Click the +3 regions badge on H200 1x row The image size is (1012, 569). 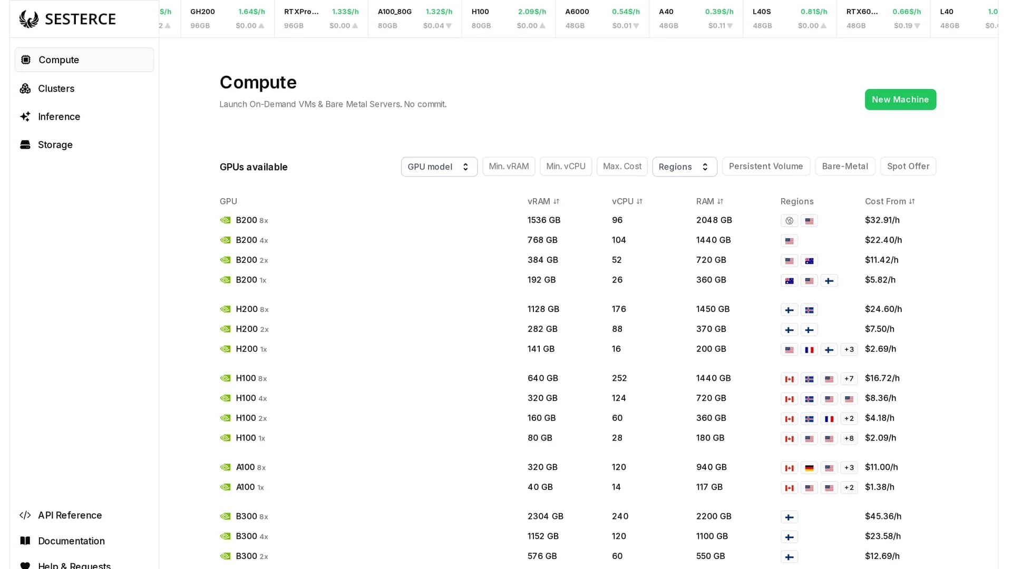(x=849, y=349)
